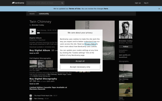Click the discography heading in the sidebar
162x101 pixels.
pos(124,61)
